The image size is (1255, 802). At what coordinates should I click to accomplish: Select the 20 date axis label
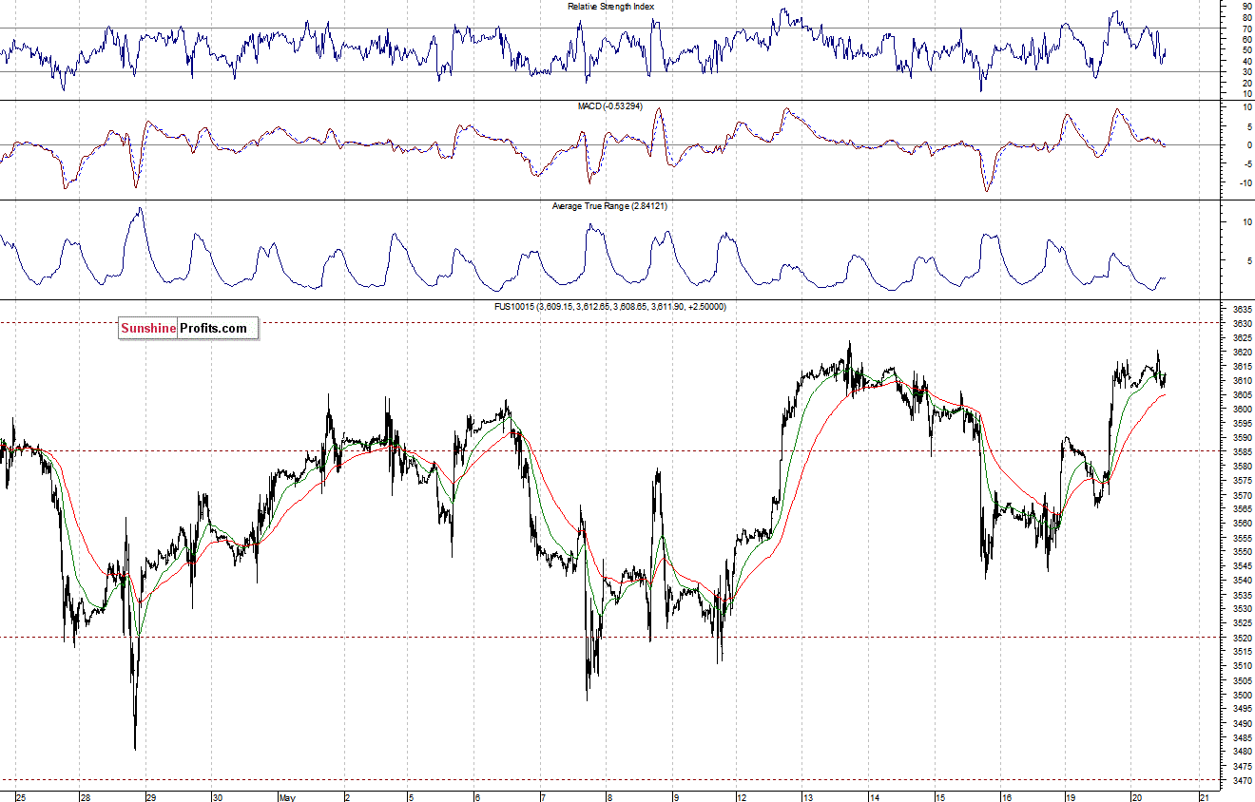(1136, 797)
